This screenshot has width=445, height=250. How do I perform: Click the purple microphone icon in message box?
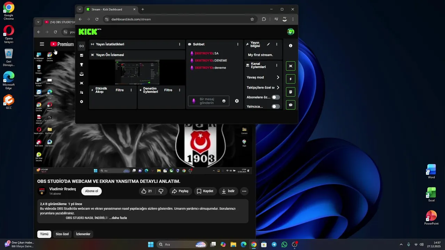click(194, 101)
